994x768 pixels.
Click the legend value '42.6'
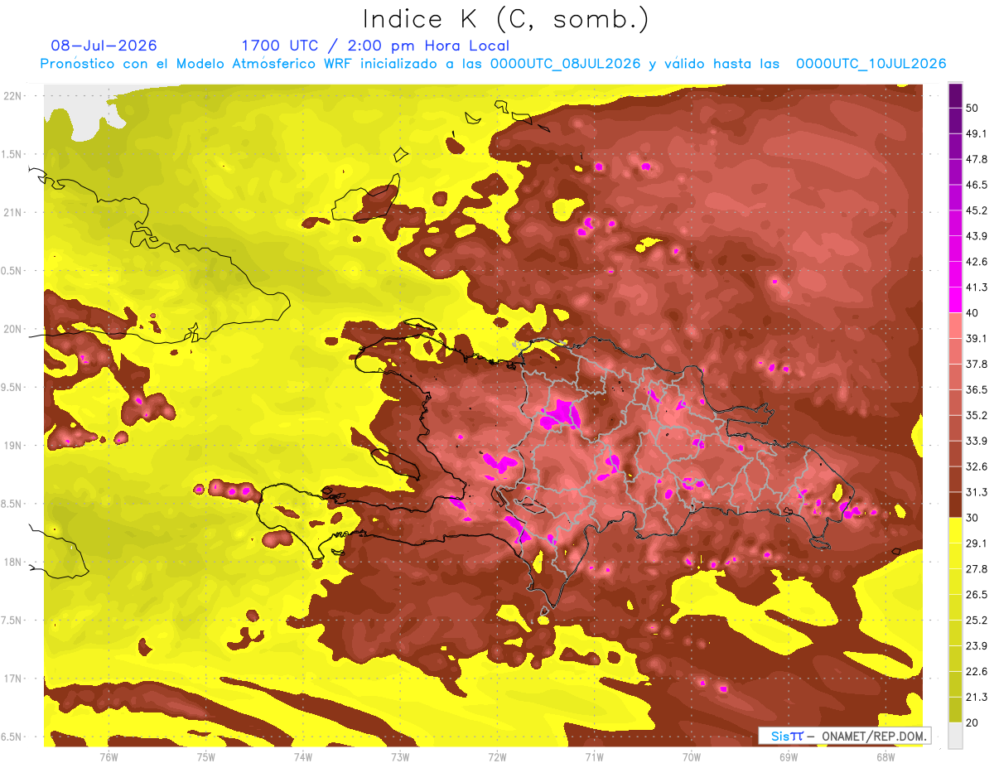(976, 262)
